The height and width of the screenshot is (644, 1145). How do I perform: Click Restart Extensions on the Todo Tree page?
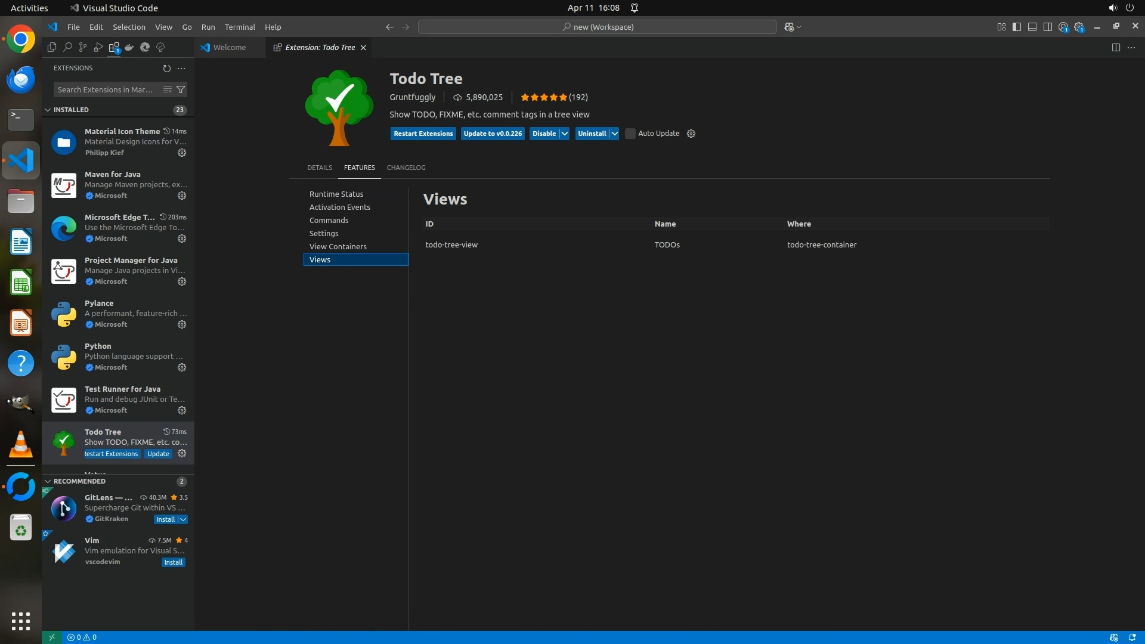point(423,134)
